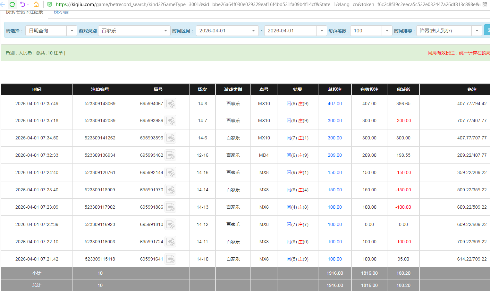Expand the 游戏类别 game category dropdown
The image size is (490, 291).
tap(165, 30)
